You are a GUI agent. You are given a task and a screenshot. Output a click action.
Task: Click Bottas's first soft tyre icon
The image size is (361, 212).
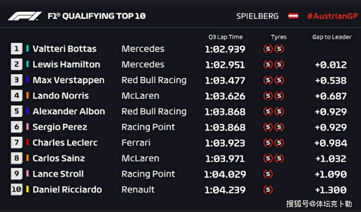(x=268, y=49)
